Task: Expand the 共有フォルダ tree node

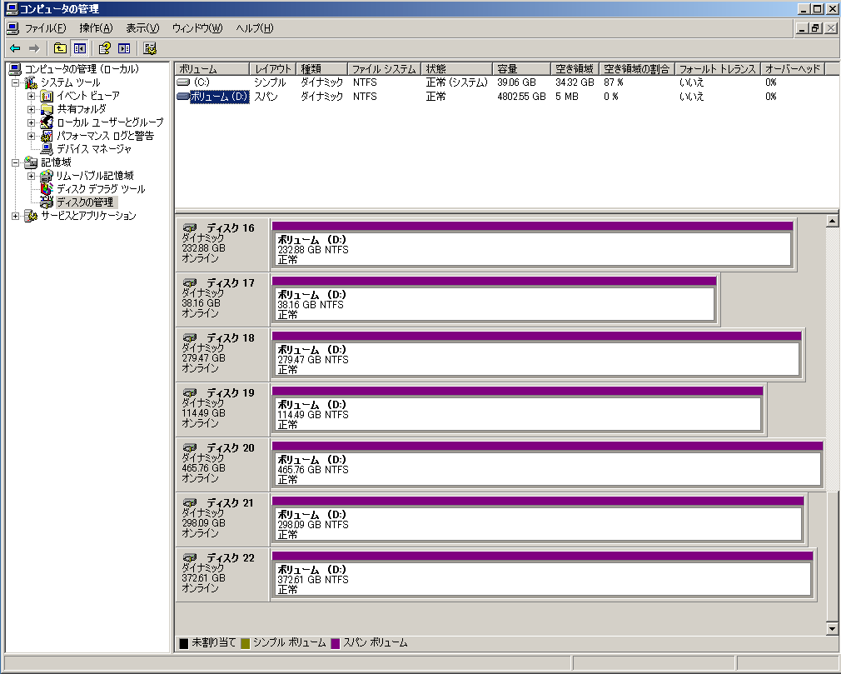Action: [31, 109]
